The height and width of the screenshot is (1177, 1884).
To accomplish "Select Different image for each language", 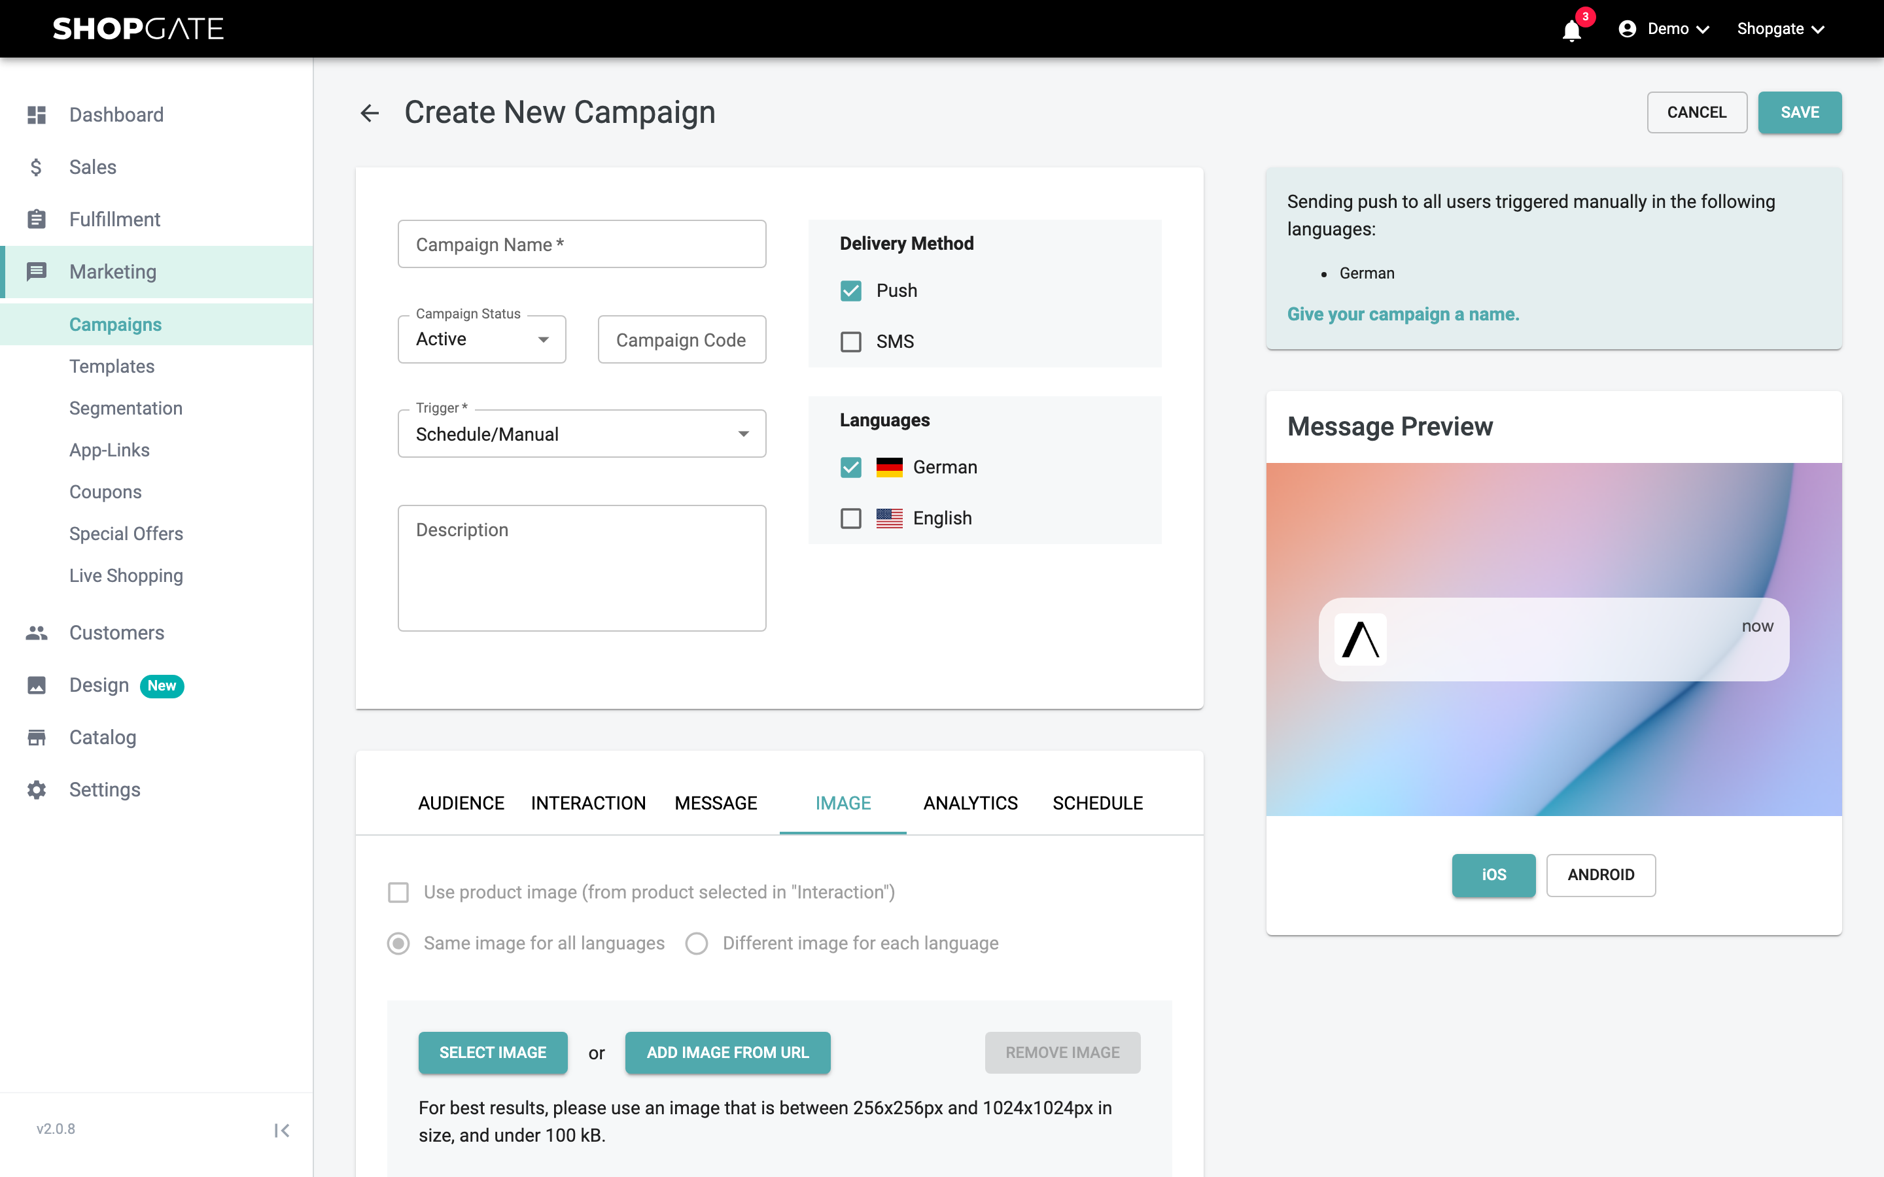I will (697, 944).
